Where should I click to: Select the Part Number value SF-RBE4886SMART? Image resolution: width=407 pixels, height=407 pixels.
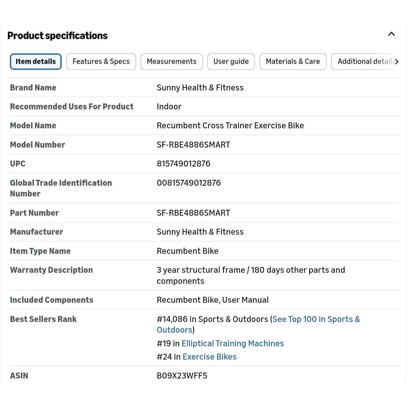(194, 213)
